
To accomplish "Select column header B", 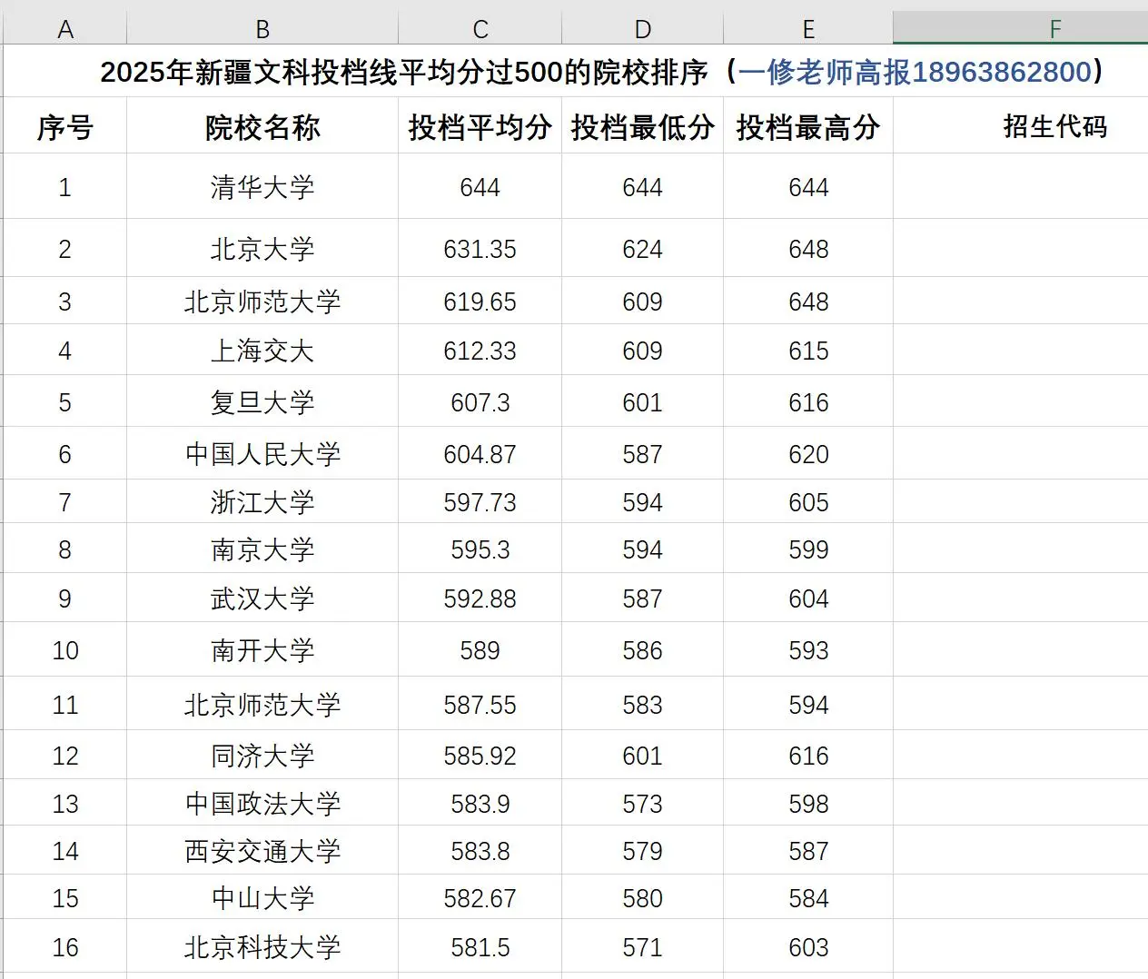I will [x=262, y=27].
